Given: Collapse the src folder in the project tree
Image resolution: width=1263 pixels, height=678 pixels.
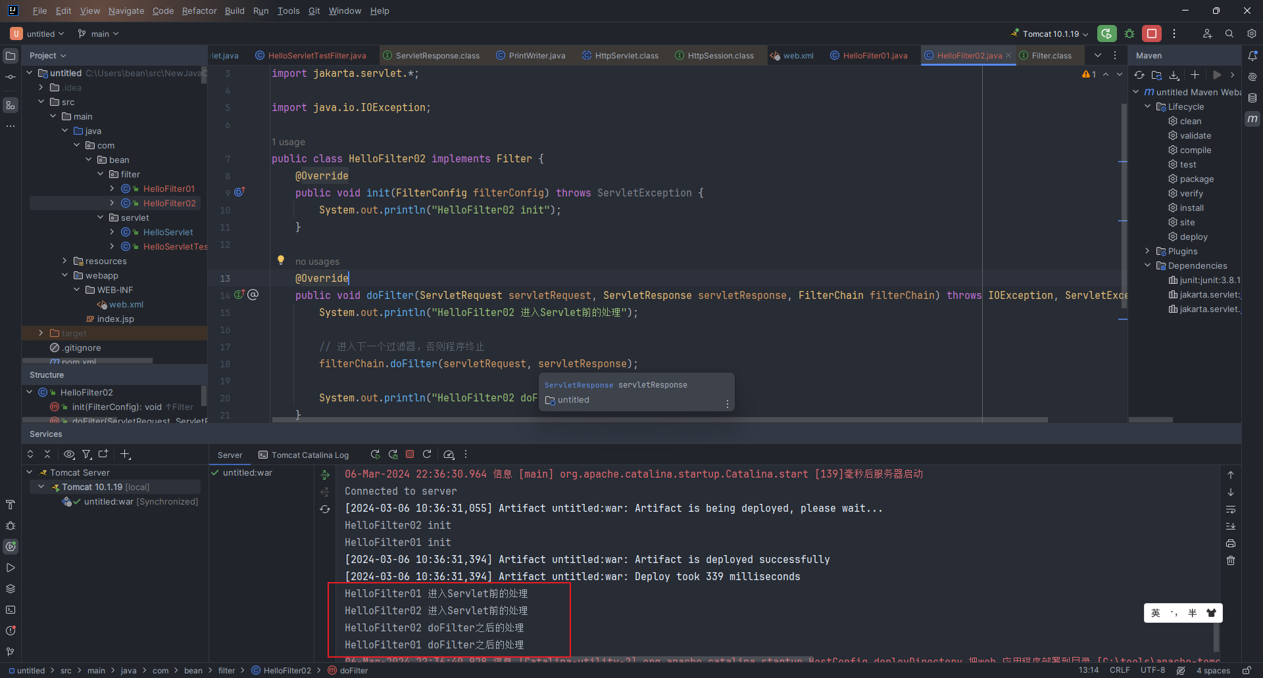Looking at the screenshot, I should tap(41, 102).
